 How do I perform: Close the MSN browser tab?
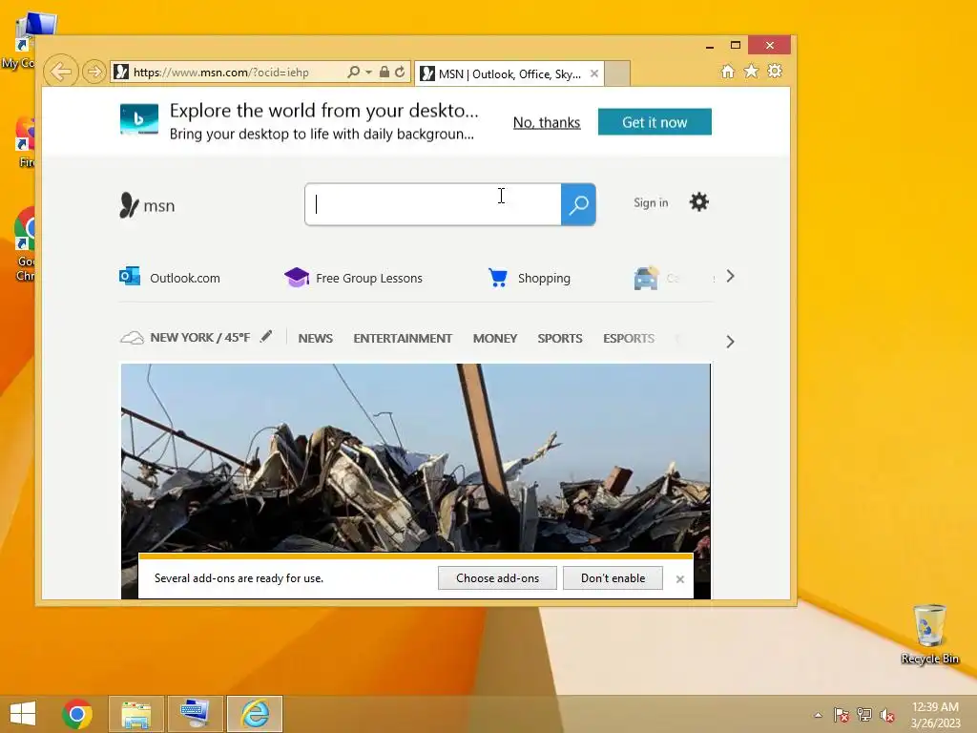click(x=593, y=73)
